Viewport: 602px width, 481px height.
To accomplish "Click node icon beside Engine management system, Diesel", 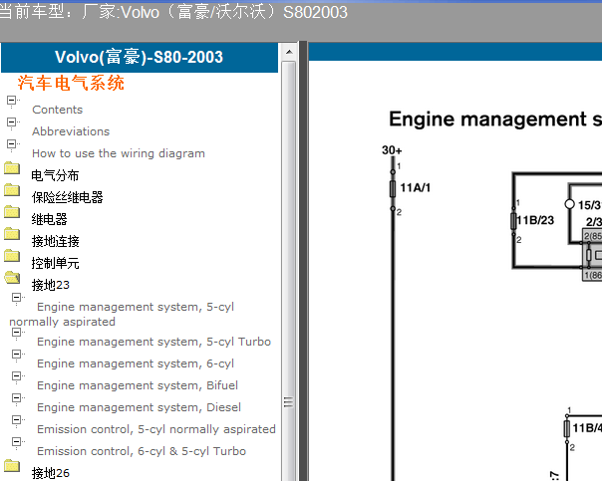I will 17,398.
